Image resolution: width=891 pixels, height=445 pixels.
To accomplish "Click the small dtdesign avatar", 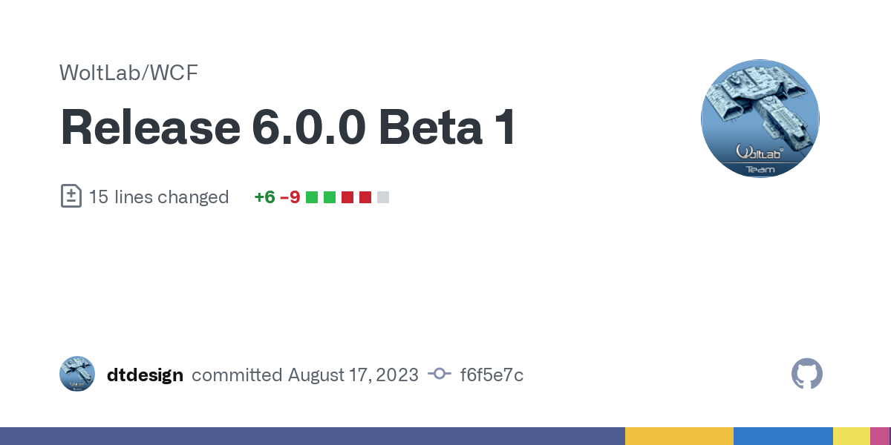I will [77, 375].
